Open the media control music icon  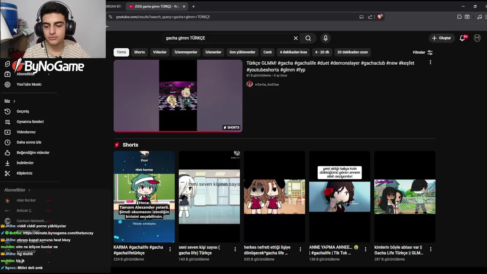[x=479, y=17]
